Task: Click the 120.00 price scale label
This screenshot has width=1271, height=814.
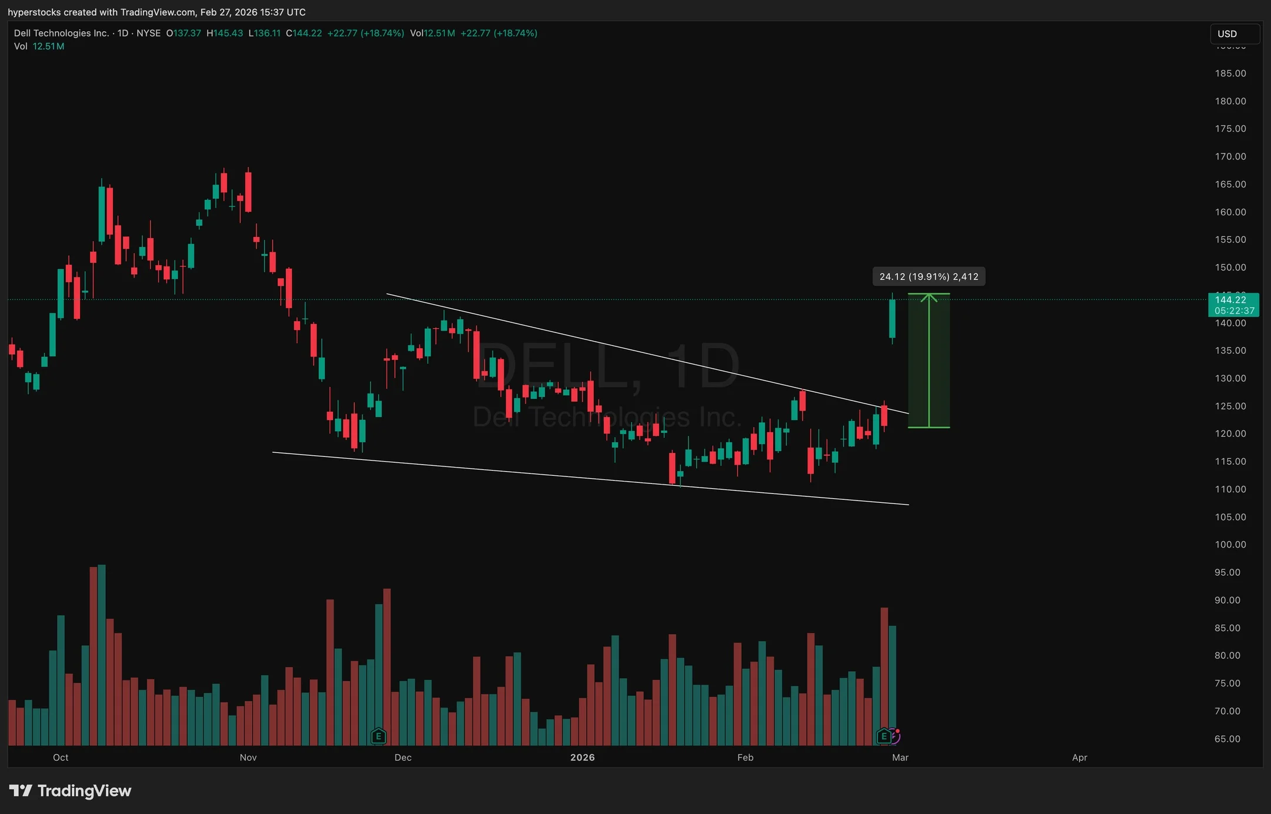Action: point(1230,433)
